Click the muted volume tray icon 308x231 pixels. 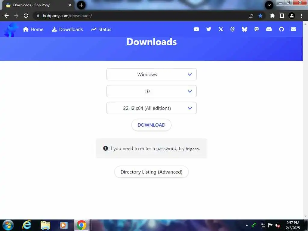[278, 225]
